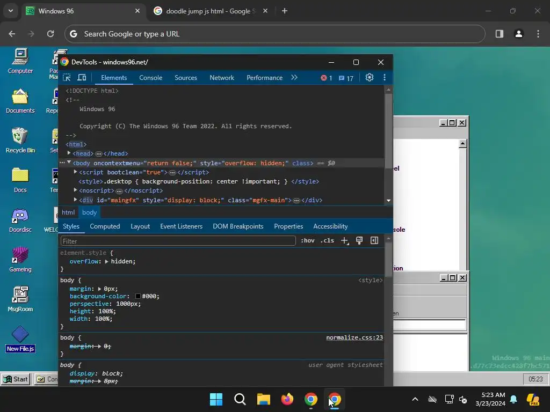Launch the MsgRoom desktop shortcut
Viewport: 550px width, 412px height.
tap(20, 299)
